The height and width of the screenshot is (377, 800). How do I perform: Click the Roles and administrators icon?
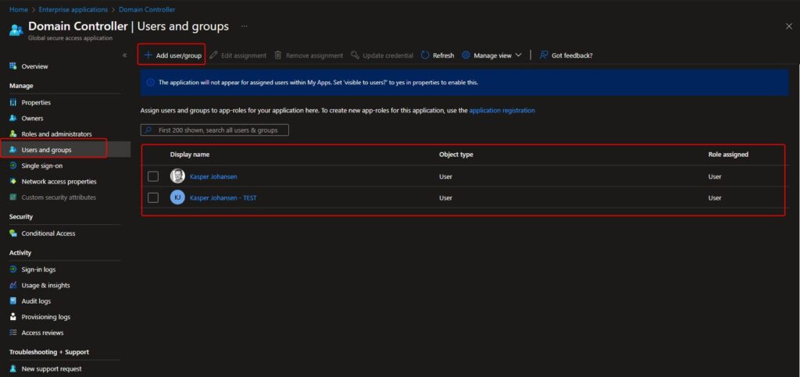click(13, 134)
